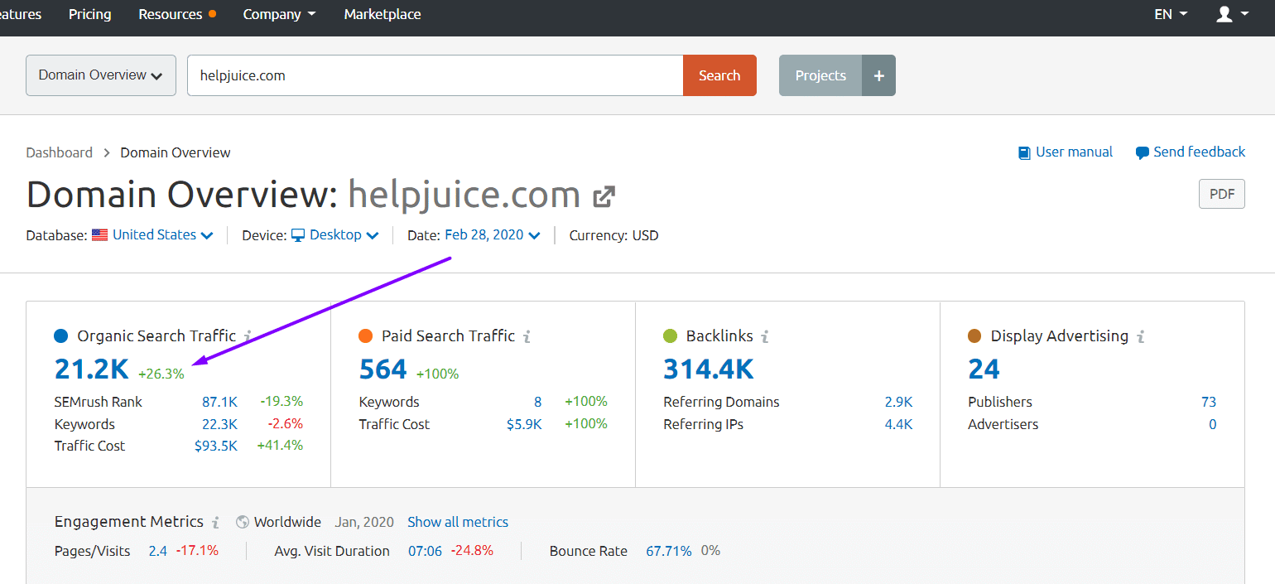Image resolution: width=1275 pixels, height=584 pixels.
Task: Open the User manual link
Action: [1074, 152]
